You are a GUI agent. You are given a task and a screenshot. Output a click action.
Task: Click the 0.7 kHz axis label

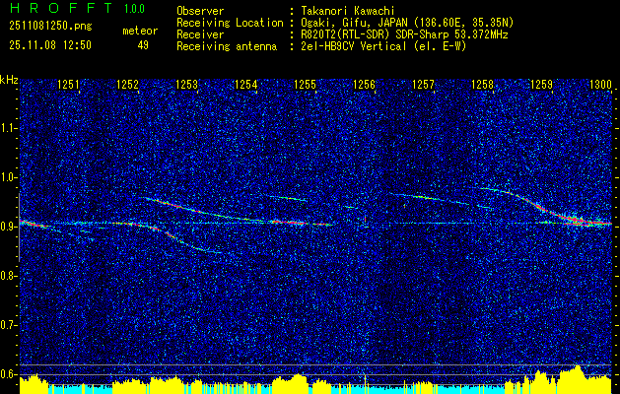[9, 325]
